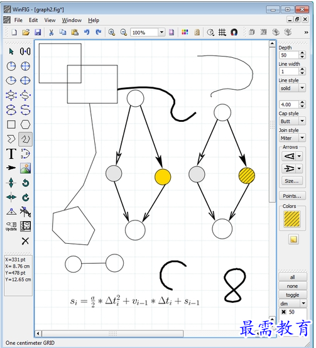Click the 4.00 dash length field
The image size is (316, 348).
(x=289, y=104)
